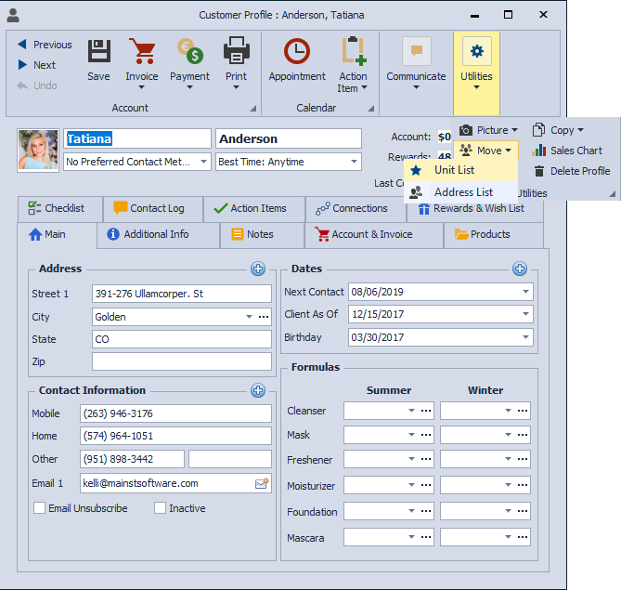The image size is (621, 590).
Task: Open the Notes tab
Action: coord(262,235)
